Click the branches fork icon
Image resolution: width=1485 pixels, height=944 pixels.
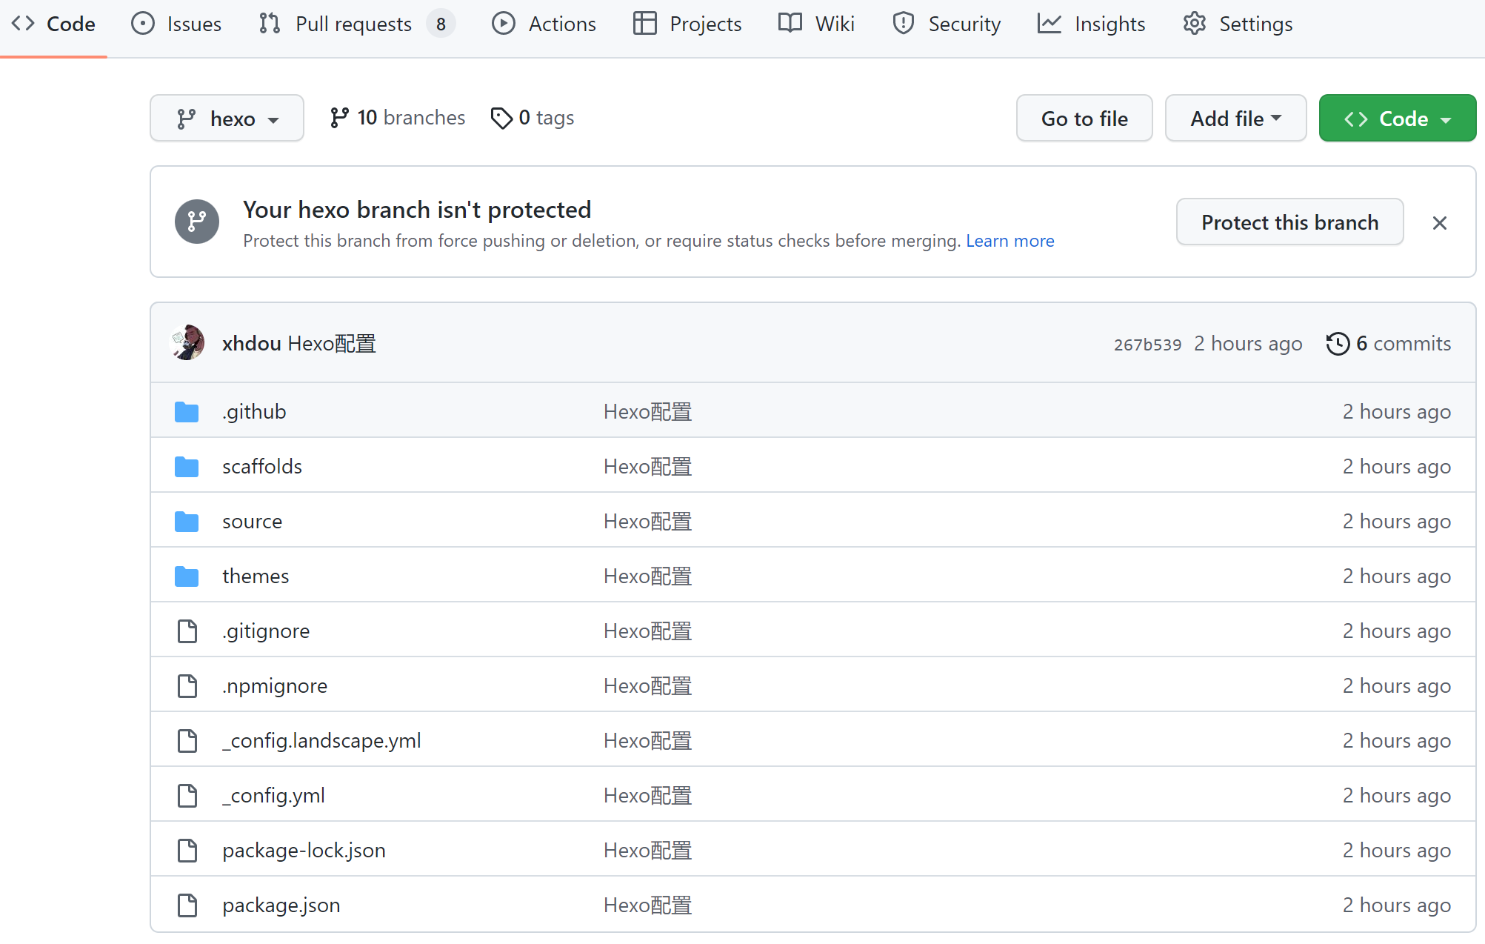pyautogui.click(x=339, y=118)
